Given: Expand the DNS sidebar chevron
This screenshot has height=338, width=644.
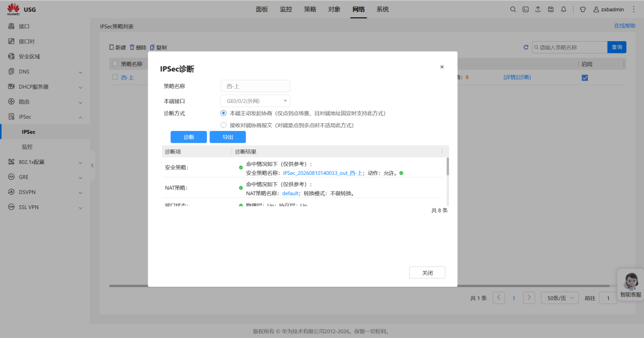Looking at the screenshot, I should (x=80, y=72).
